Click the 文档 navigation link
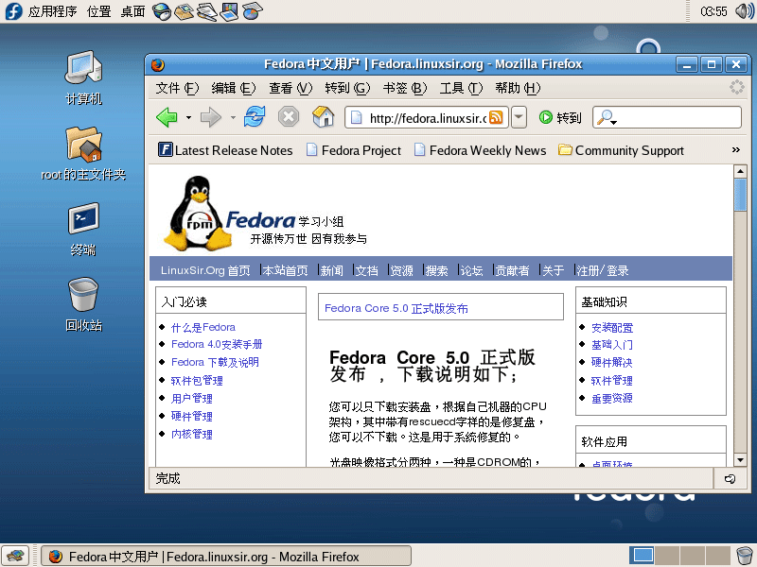Image resolution: width=757 pixels, height=567 pixels. pyautogui.click(x=367, y=270)
